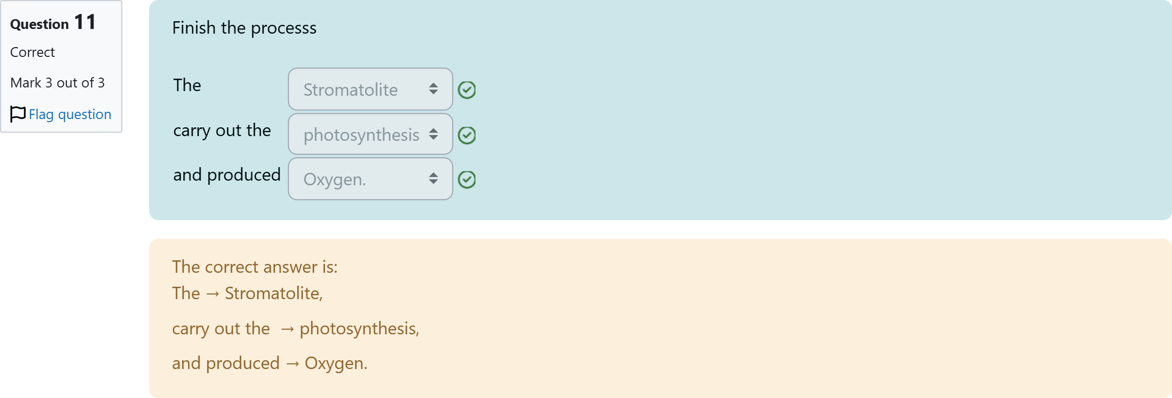Click the green checkmark next to Stromatolite
This screenshot has height=398, width=1172.
[x=467, y=90]
